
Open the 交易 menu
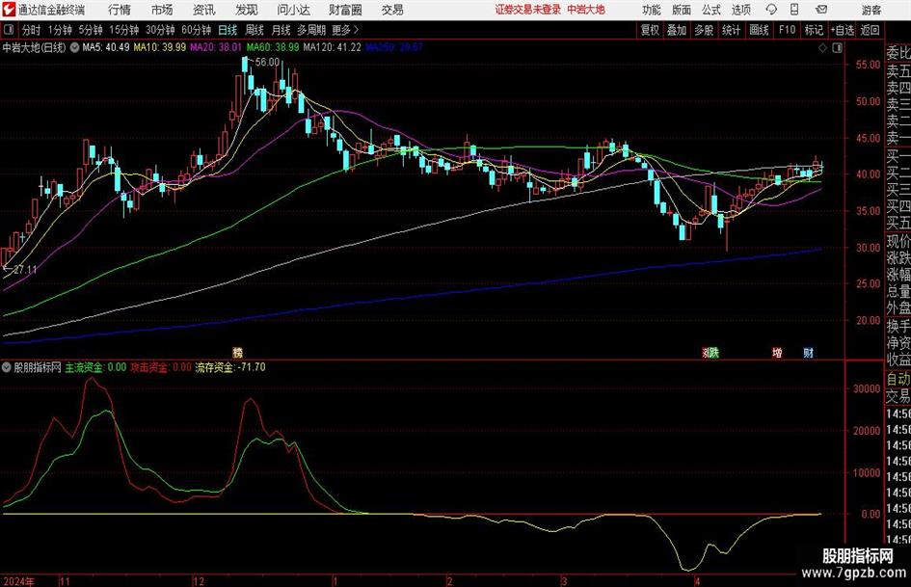coord(392,10)
